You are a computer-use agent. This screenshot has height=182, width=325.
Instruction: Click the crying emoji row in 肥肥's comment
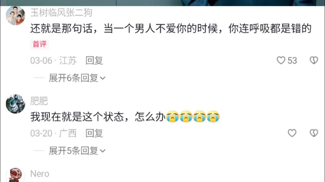[193, 116]
